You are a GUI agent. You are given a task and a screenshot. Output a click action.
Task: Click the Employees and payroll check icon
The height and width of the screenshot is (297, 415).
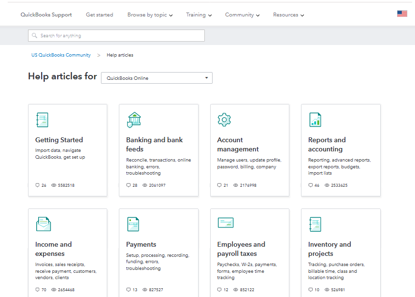pyautogui.click(x=225, y=223)
